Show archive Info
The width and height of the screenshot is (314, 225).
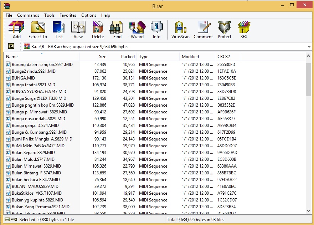156,30
